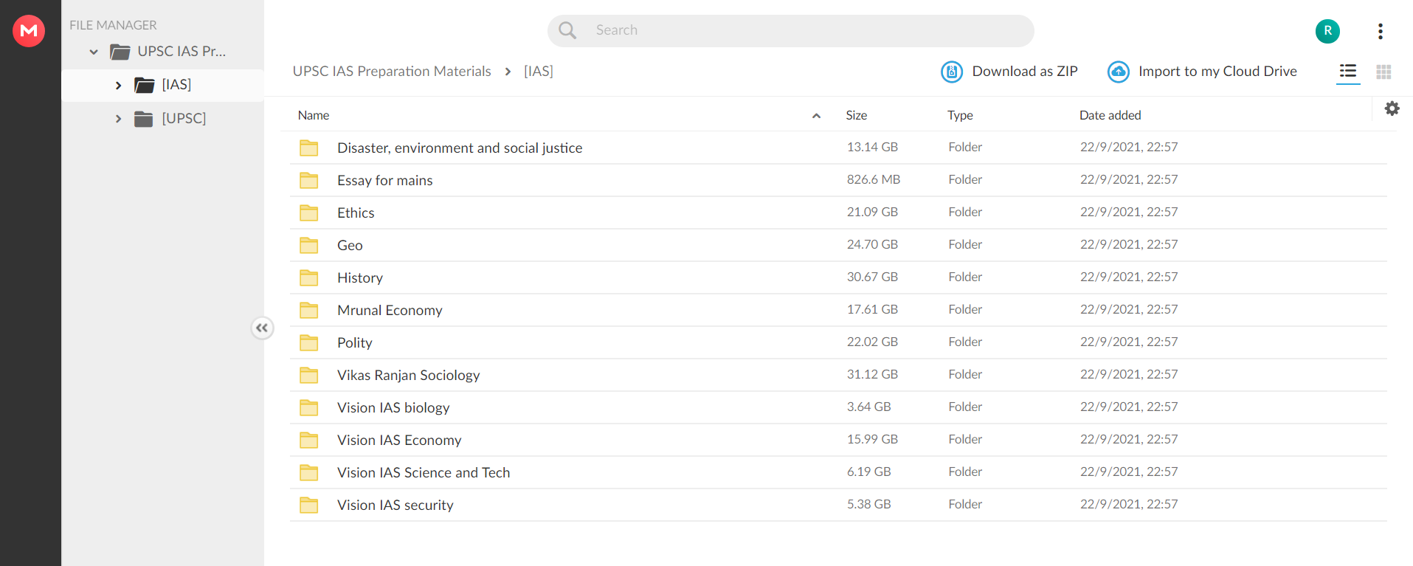1413x566 pixels.
Task: Open column settings gear icon
Action: [1392, 108]
